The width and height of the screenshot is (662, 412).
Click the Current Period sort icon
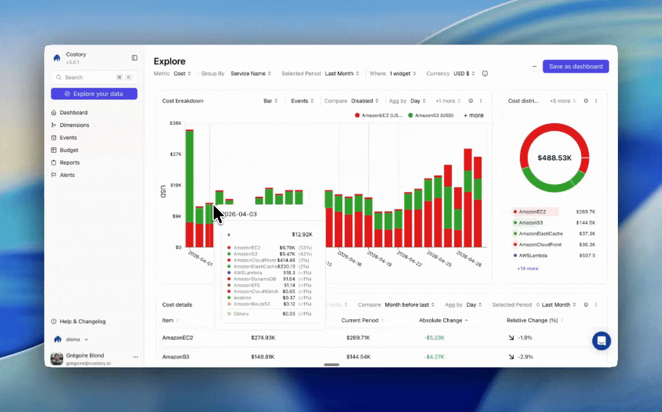pos(382,320)
